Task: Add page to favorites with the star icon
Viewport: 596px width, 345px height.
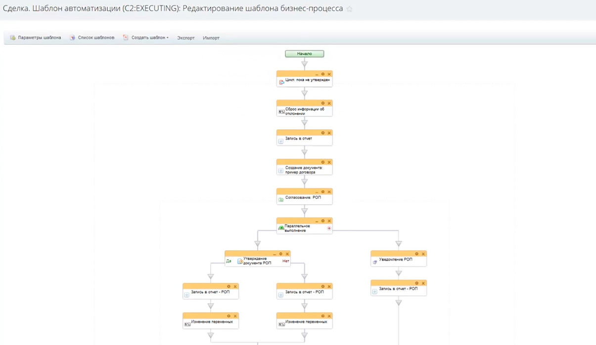Action: [x=349, y=9]
